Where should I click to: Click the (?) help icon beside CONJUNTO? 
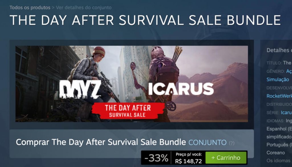[x=232, y=143]
